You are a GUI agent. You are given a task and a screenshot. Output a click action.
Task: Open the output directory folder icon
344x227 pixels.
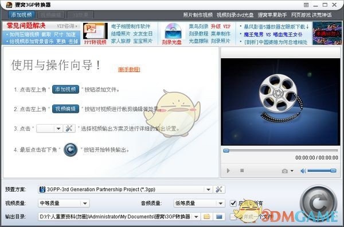pyautogui.click(x=219, y=217)
